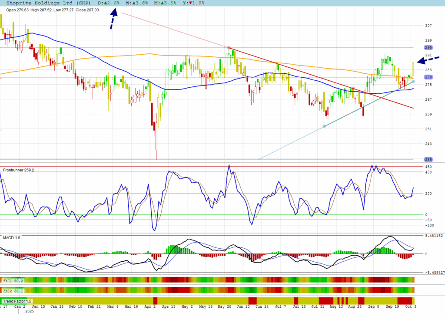
Task: Select the MACD 1.6 indicator label
Action: tap(12, 237)
